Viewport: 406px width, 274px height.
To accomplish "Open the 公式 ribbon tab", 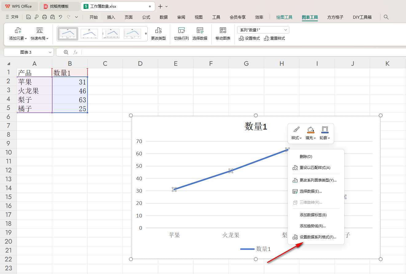I will click(x=146, y=17).
